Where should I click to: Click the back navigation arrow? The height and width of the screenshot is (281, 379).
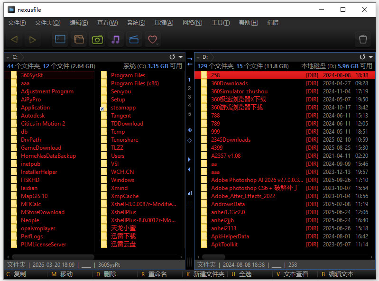(x=14, y=39)
